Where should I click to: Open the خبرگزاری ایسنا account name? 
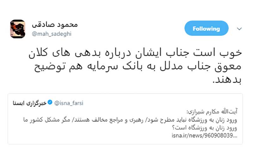pyautogui.click(x=30, y=103)
